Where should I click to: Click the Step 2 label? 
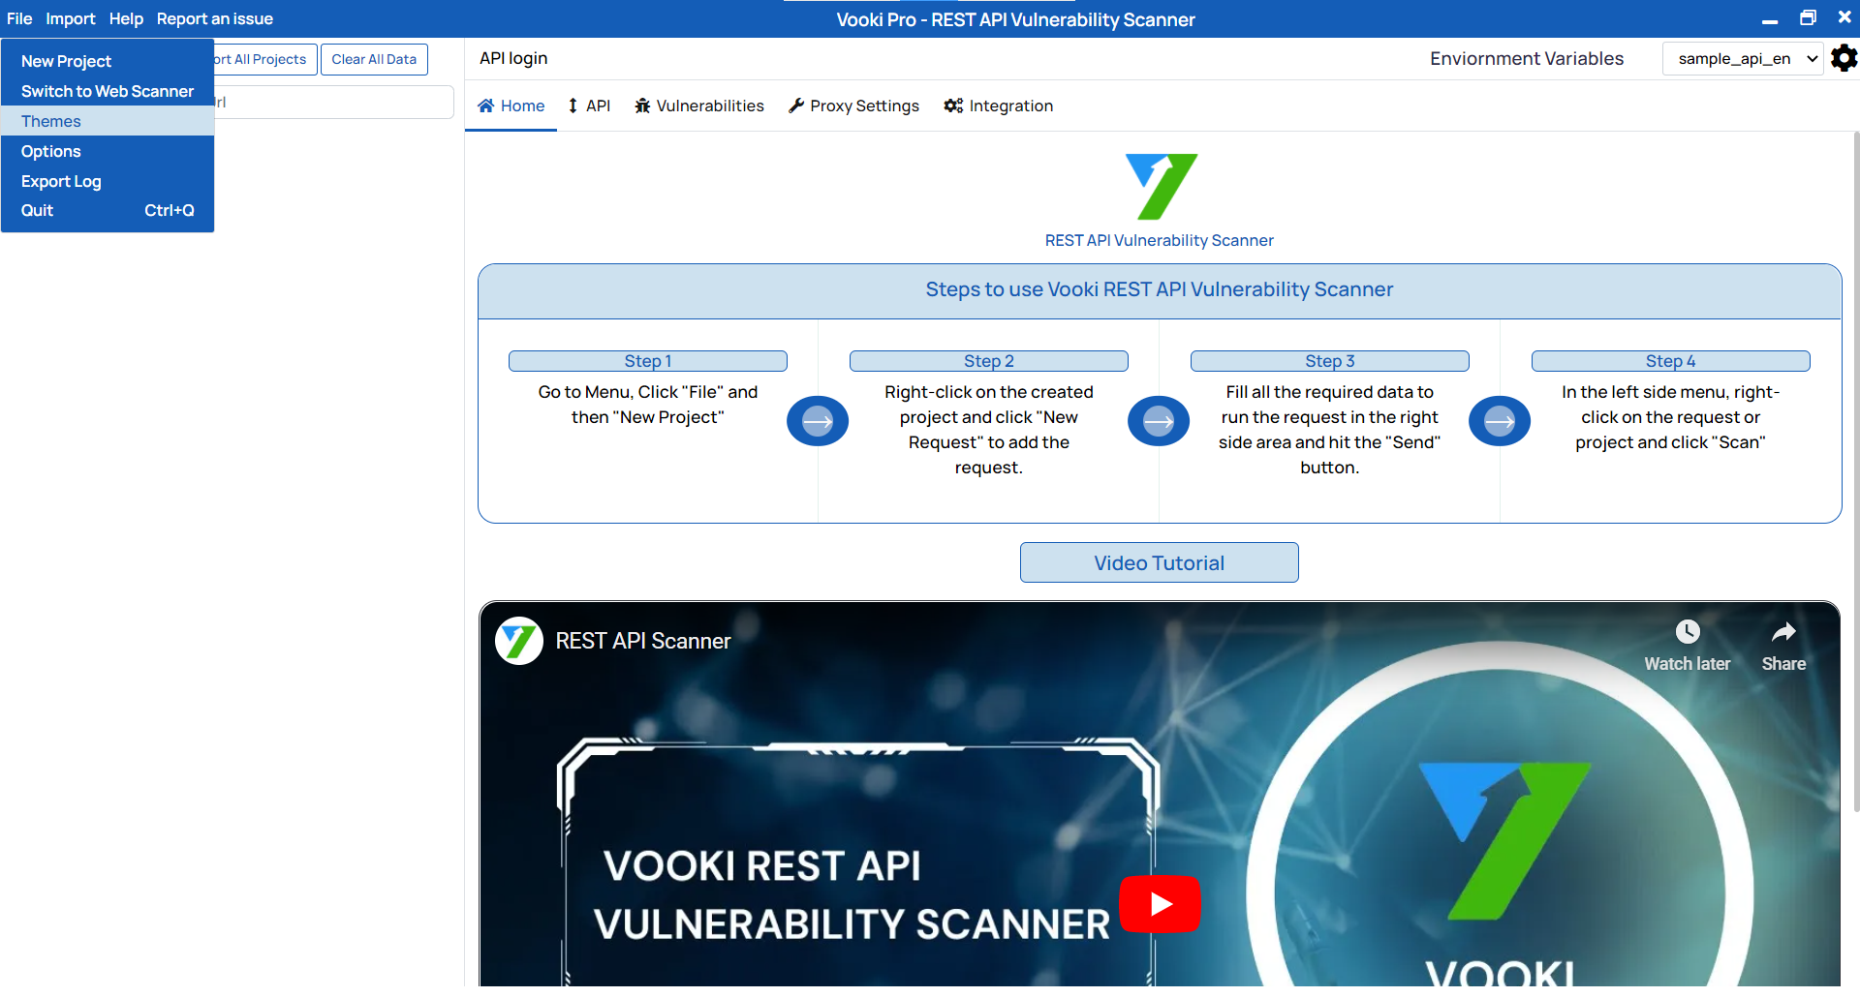tap(989, 361)
